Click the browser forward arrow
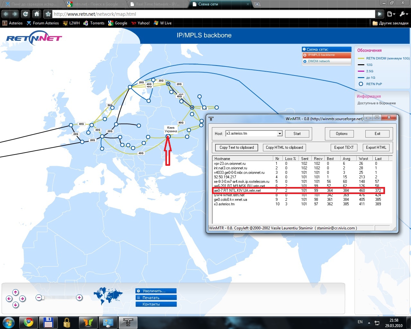The height and width of the screenshot is (329, 411). [x=14, y=14]
